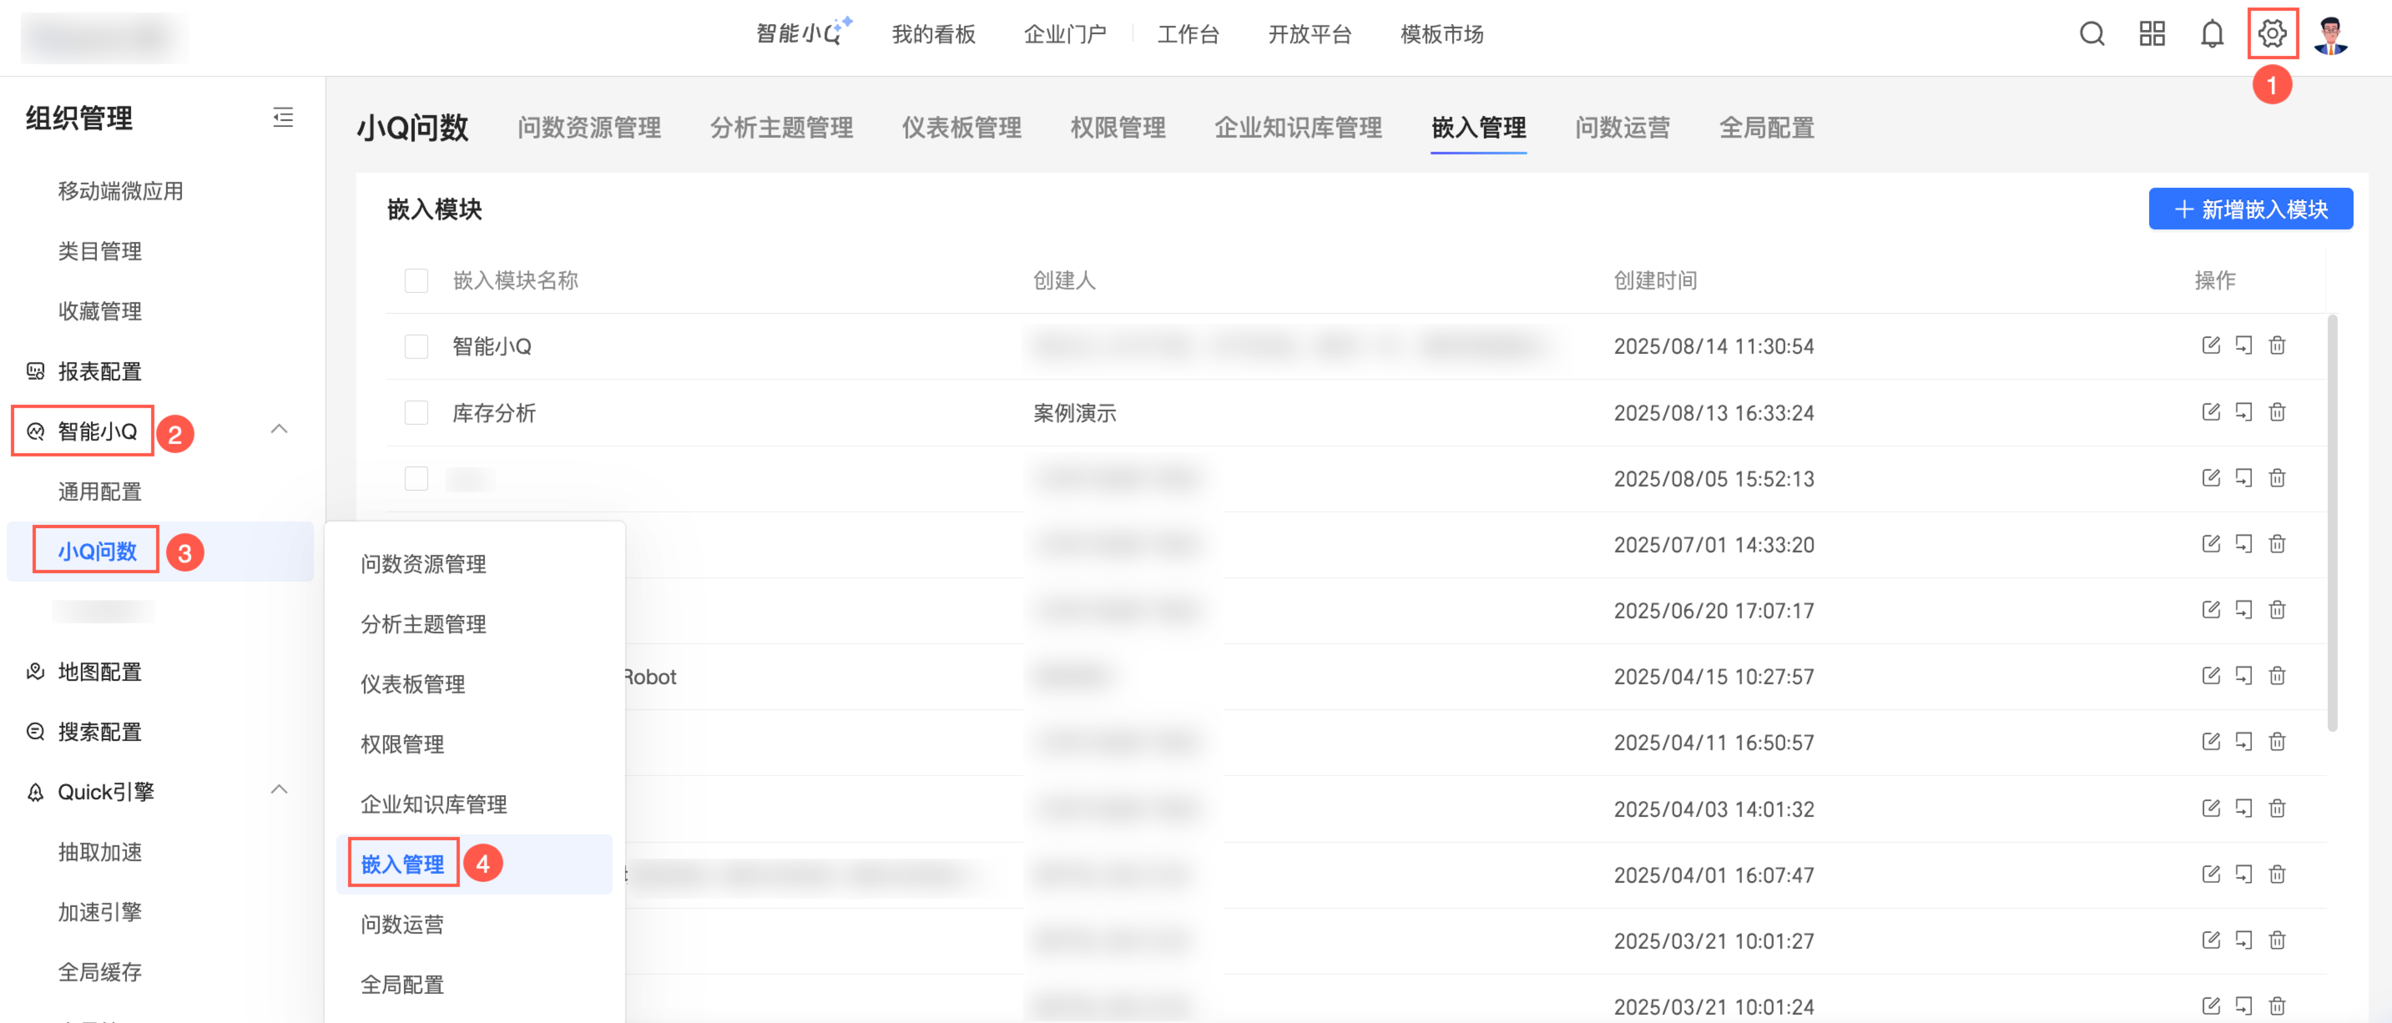Open embed code for 智能小Q row
The width and height of the screenshot is (2392, 1023).
(2243, 345)
